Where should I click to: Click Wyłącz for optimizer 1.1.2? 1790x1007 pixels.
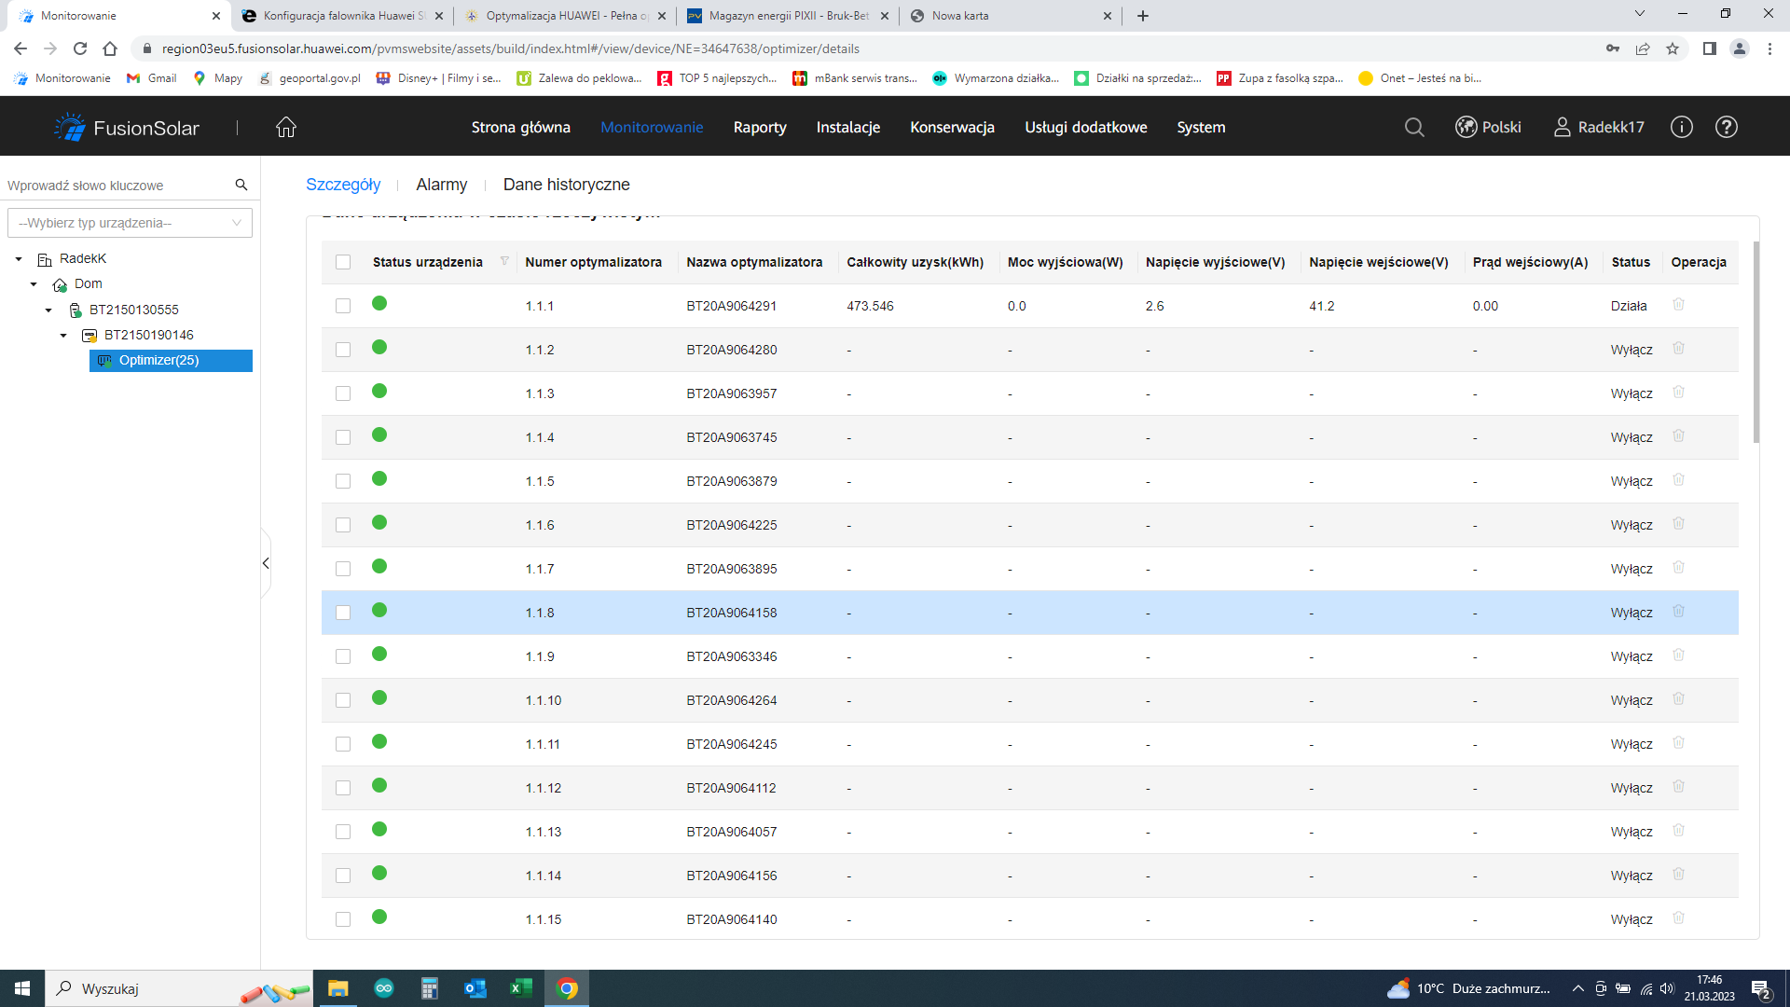[x=1632, y=350]
